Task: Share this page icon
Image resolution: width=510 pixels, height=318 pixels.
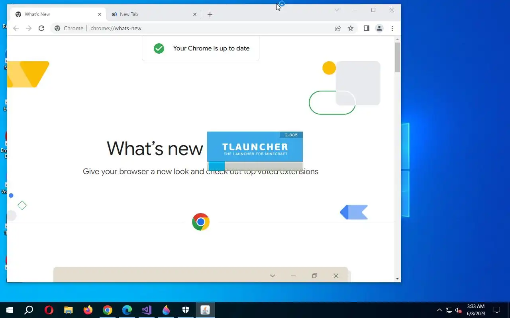Action: [338, 28]
